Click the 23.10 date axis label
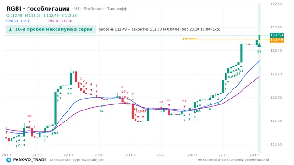This screenshot has height=165, width=294. click(x=130, y=155)
